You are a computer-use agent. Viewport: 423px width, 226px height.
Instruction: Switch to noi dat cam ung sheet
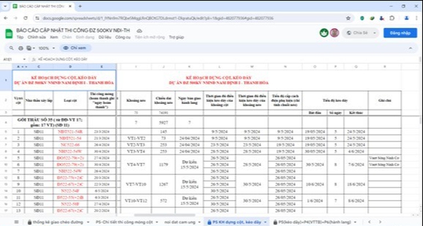pyautogui.click(x=180, y=222)
